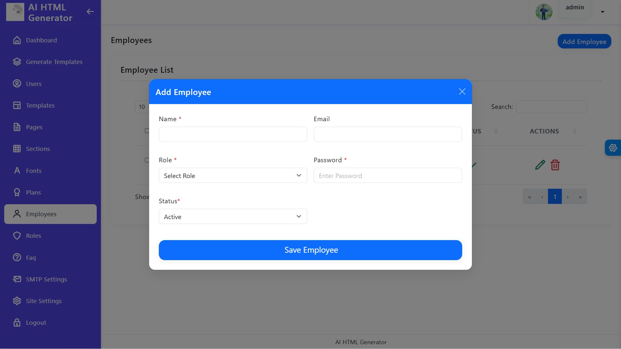
Task: Collapse sidebar with the back arrow
Action: tap(90, 12)
